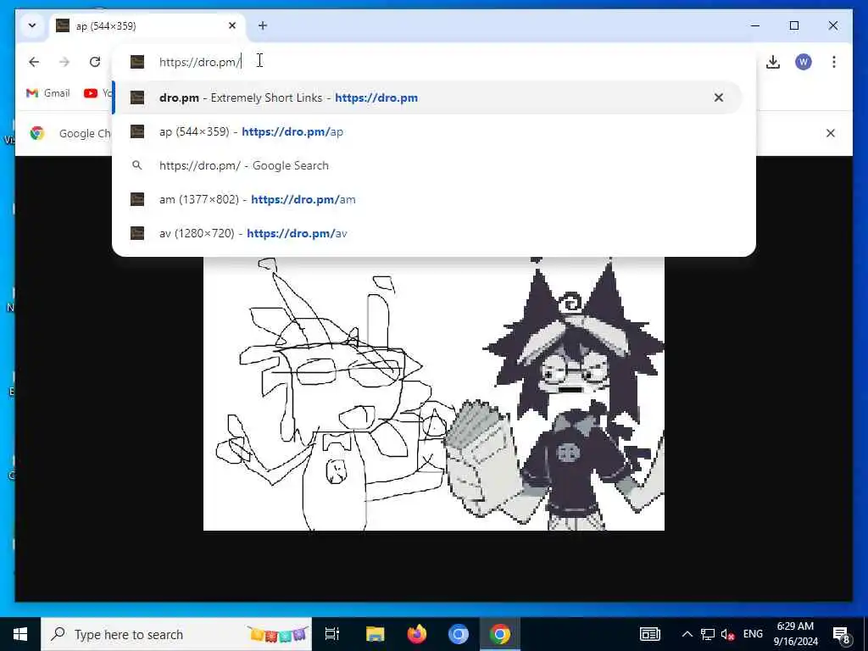Switch to the ap (544×359) tab
The height and width of the screenshot is (651, 868).
pos(147,26)
